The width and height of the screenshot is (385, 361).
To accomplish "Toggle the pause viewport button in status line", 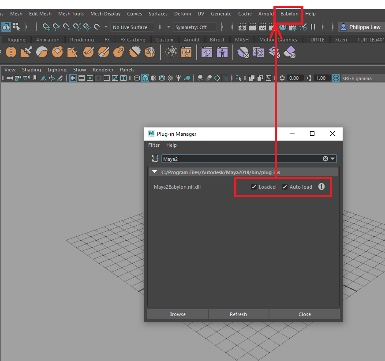I will pos(313,27).
